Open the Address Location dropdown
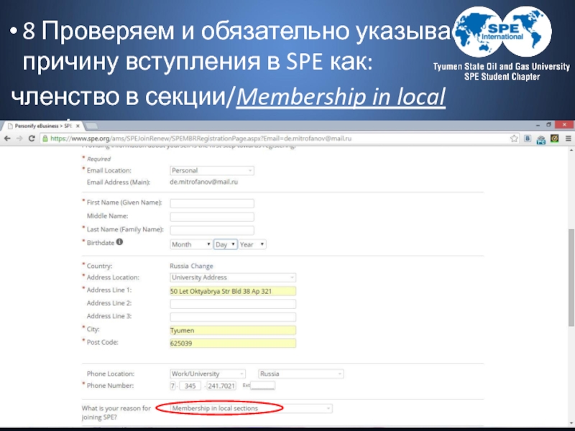 click(233, 277)
